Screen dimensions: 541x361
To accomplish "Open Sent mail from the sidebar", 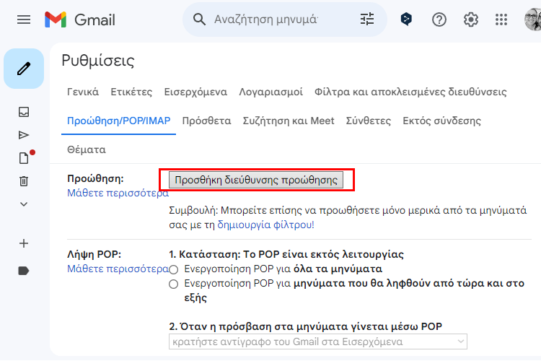I will (24, 135).
